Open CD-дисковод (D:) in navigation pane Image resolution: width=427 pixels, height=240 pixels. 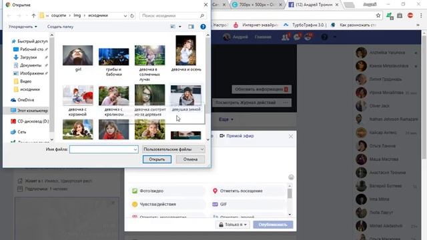pos(29,121)
